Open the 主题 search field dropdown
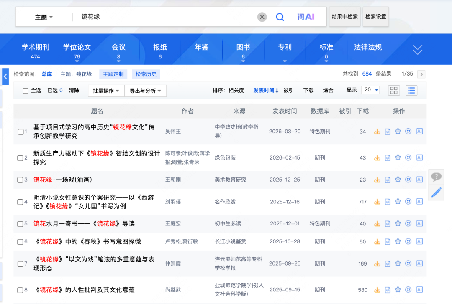 tap(44, 17)
